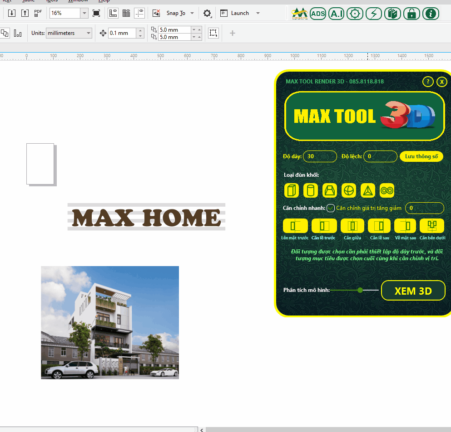Click the green lightning bolt toolbar icon
Viewport: 451px width, 432px height.
click(x=374, y=14)
